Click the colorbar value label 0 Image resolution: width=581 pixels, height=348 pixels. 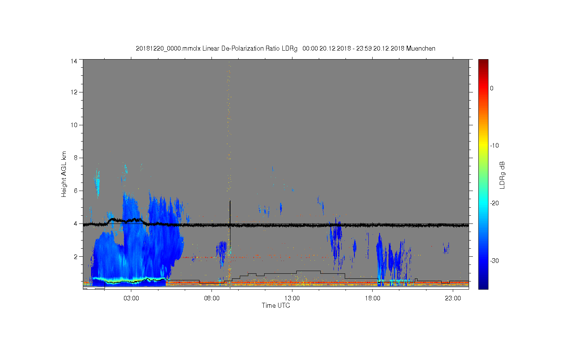pos(492,88)
